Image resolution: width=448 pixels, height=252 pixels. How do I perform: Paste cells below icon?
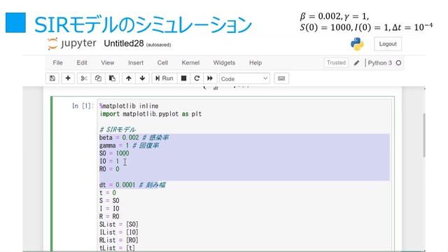coord(112,78)
